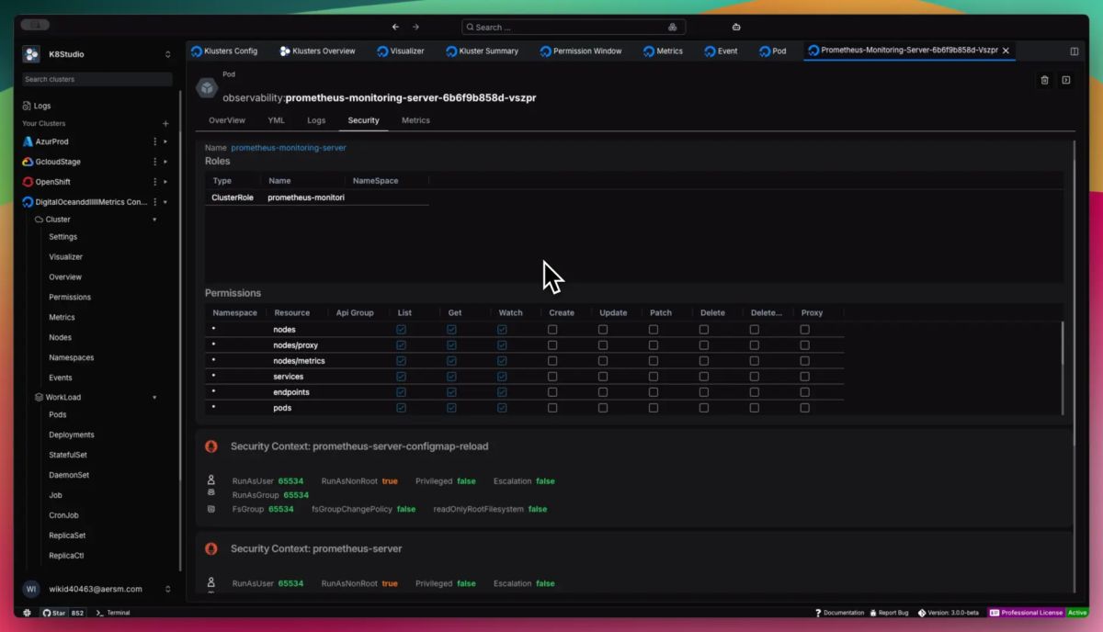
Task: Open OpenShift cluster options menu
Action: click(x=154, y=182)
